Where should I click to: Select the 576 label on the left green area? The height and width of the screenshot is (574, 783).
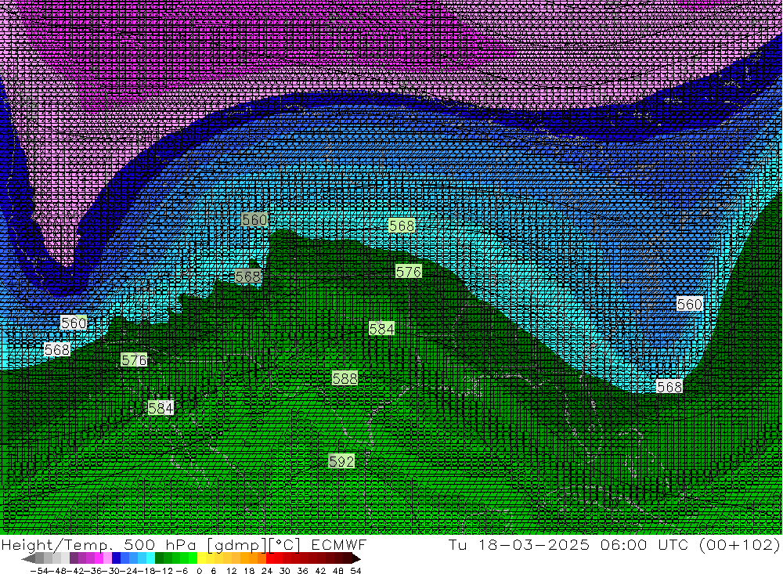[x=134, y=359]
